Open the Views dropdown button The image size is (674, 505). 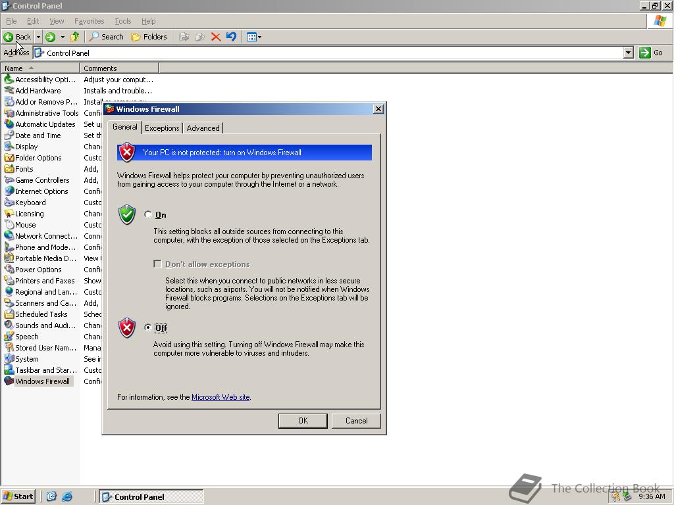coord(254,37)
